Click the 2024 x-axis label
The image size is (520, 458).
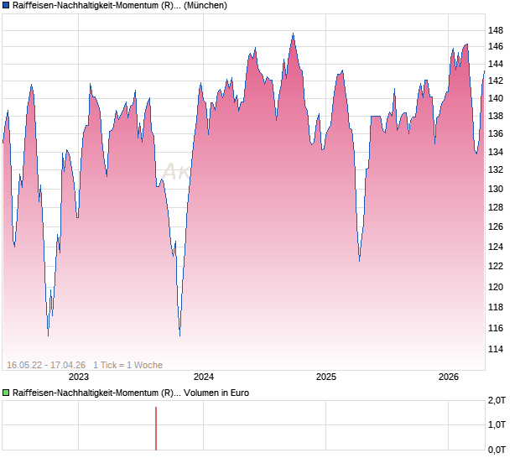pos(204,377)
